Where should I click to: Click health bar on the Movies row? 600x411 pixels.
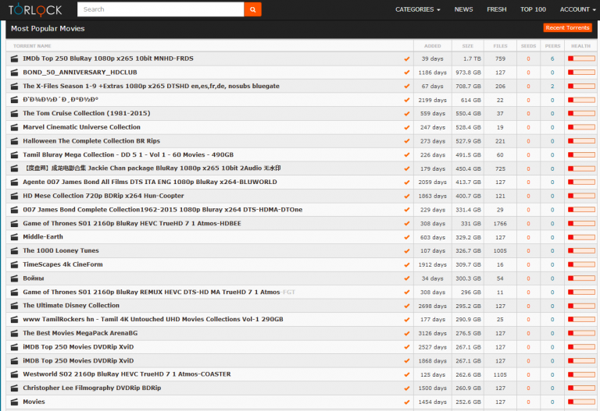581,402
